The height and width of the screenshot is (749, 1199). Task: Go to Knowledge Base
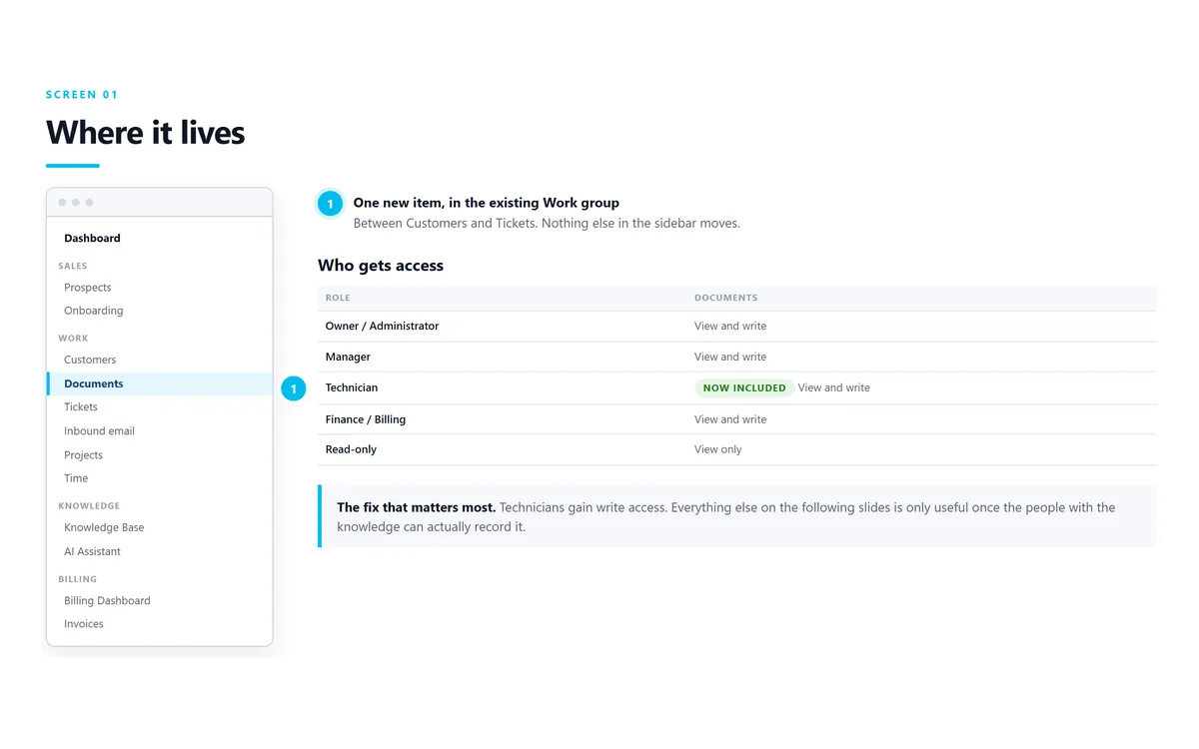(x=104, y=527)
